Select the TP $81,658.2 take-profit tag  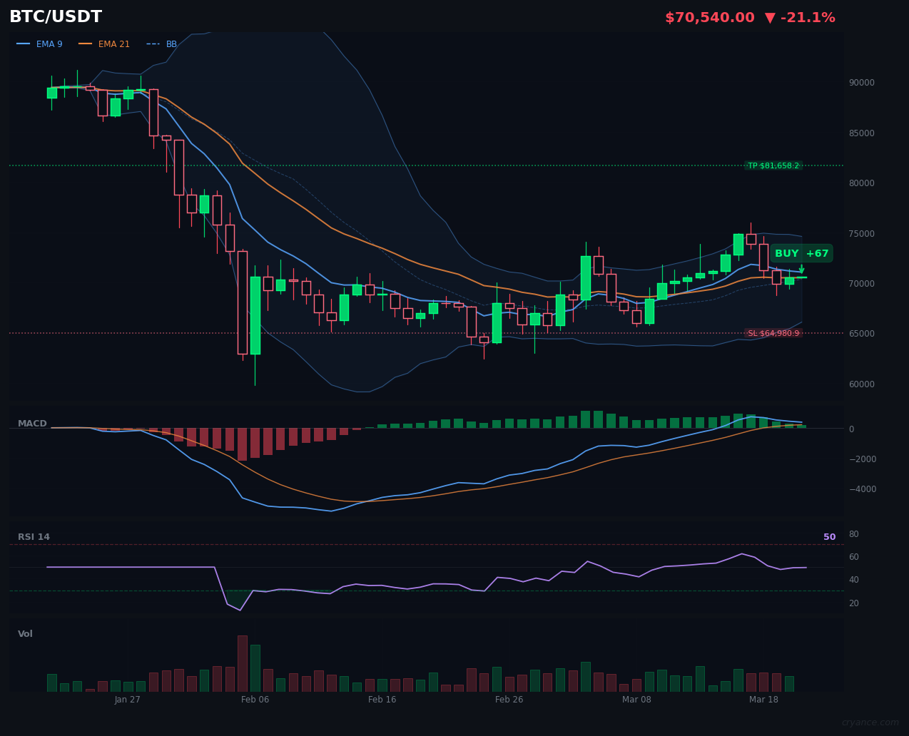(x=773, y=165)
